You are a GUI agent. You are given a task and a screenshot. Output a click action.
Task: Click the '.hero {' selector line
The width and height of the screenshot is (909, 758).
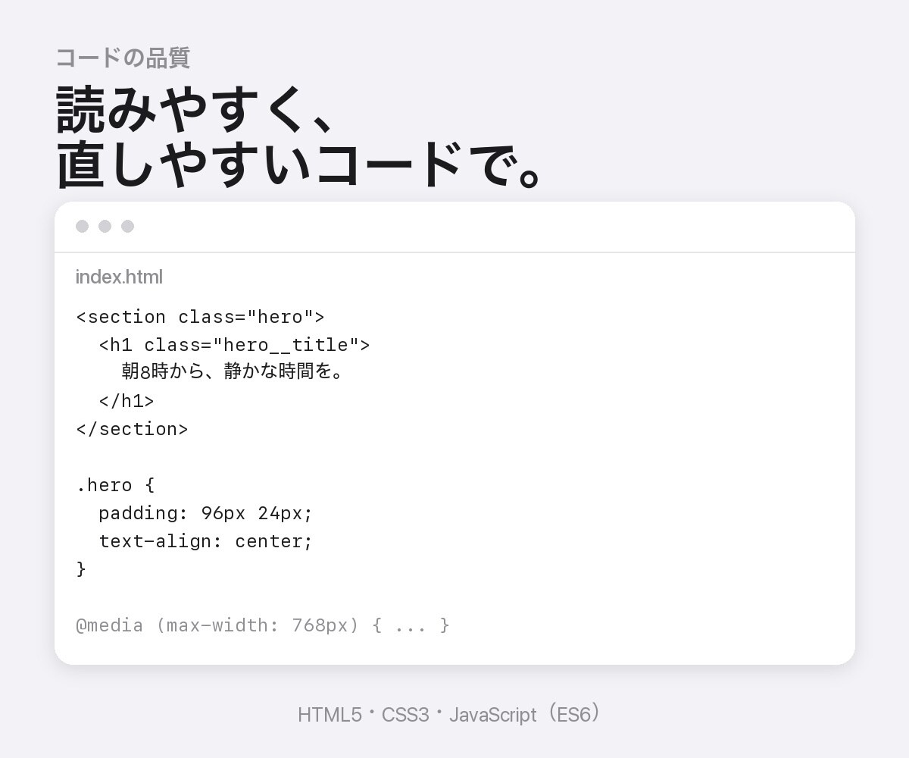click(x=115, y=485)
